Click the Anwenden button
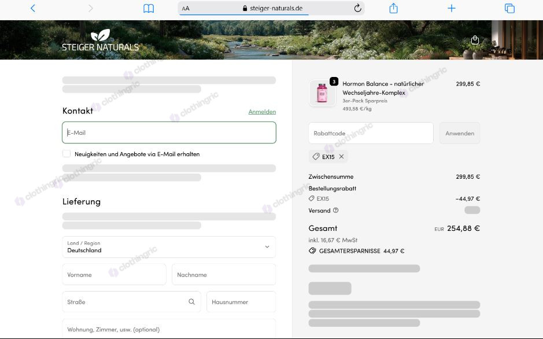The image size is (543, 339). click(x=460, y=133)
